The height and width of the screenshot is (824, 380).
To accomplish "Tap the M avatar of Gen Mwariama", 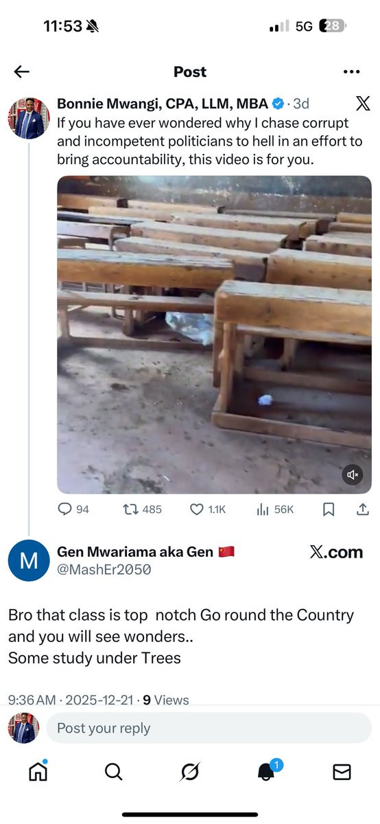I will point(28,560).
